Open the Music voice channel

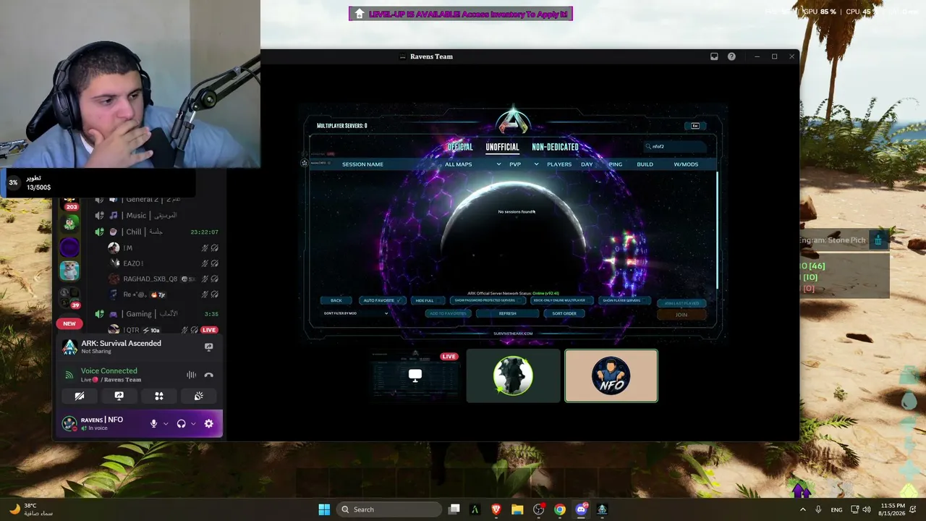click(x=158, y=215)
